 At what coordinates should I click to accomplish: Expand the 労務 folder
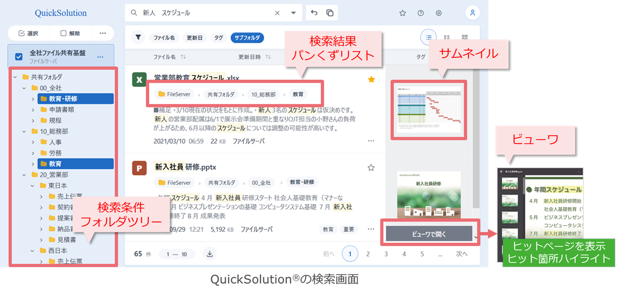pyautogui.click(x=33, y=153)
